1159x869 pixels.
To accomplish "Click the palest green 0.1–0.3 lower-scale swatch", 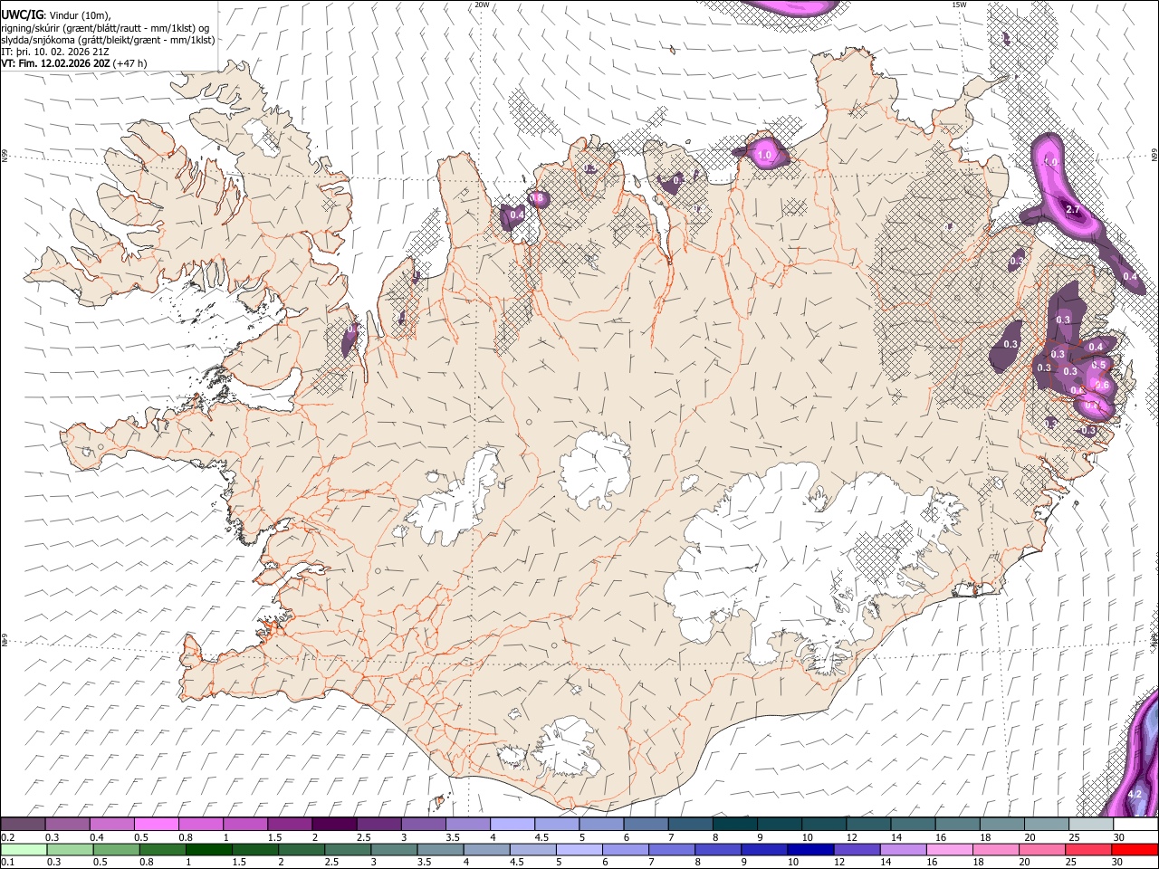I will [x=24, y=850].
